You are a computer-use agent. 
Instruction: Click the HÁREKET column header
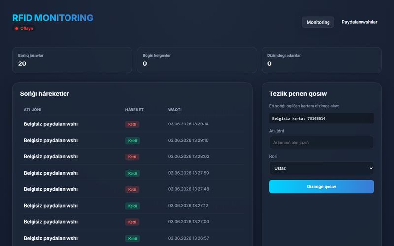(134, 110)
